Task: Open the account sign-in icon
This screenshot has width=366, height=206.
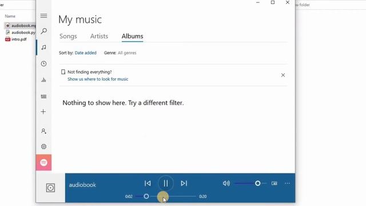Action: (x=43, y=131)
